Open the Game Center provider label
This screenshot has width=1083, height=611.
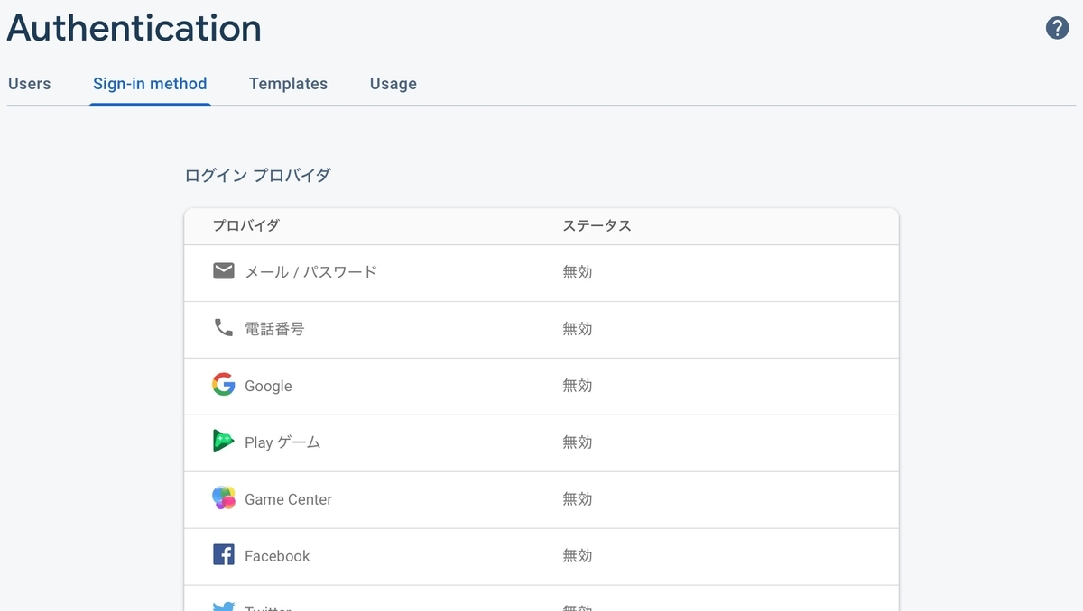point(288,499)
